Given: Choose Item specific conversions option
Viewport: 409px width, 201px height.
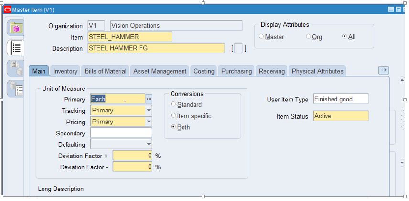Looking at the screenshot, I should tap(173, 115).
